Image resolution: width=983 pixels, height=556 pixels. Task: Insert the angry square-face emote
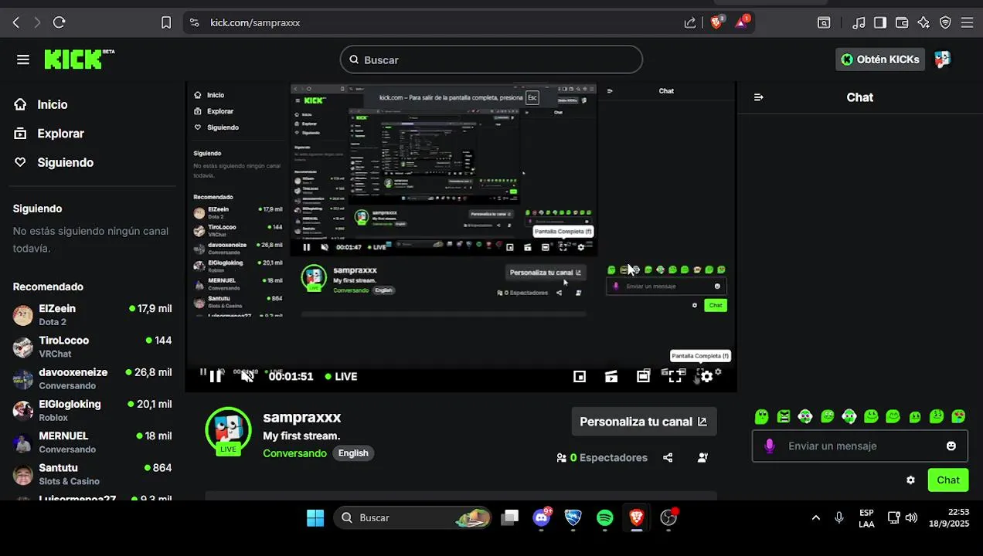point(784,417)
